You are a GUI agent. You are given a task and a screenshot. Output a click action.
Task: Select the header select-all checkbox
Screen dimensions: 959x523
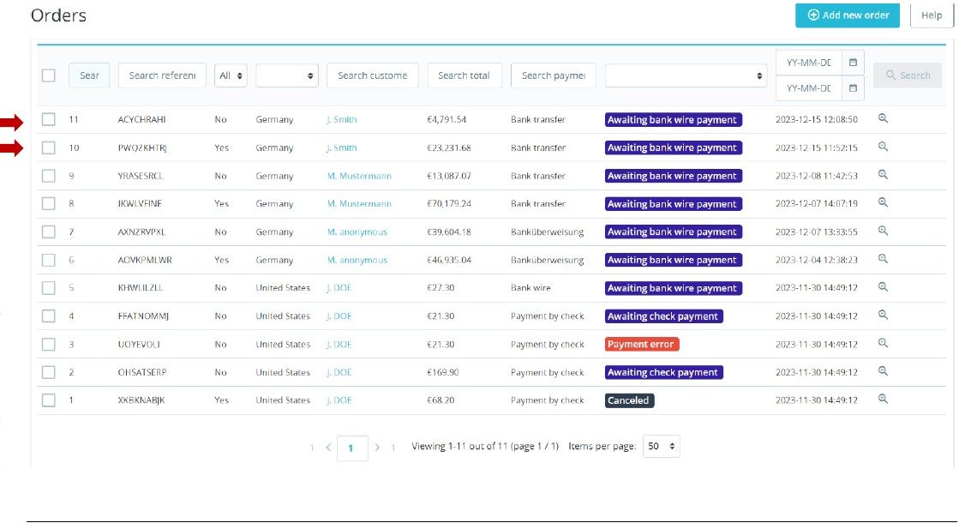coord(49,75)
